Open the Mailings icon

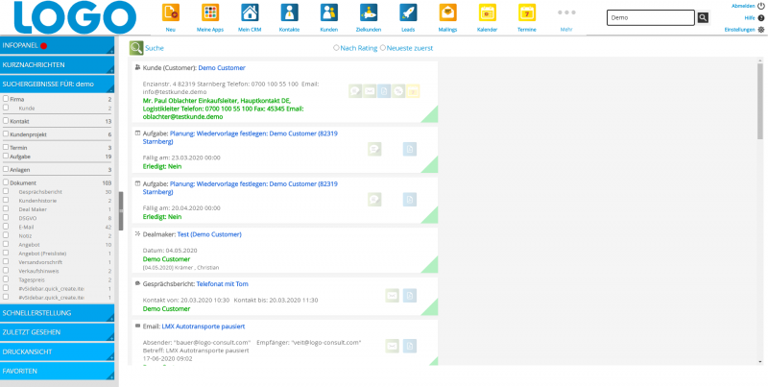pyautogui.click(x=447, y=13)
